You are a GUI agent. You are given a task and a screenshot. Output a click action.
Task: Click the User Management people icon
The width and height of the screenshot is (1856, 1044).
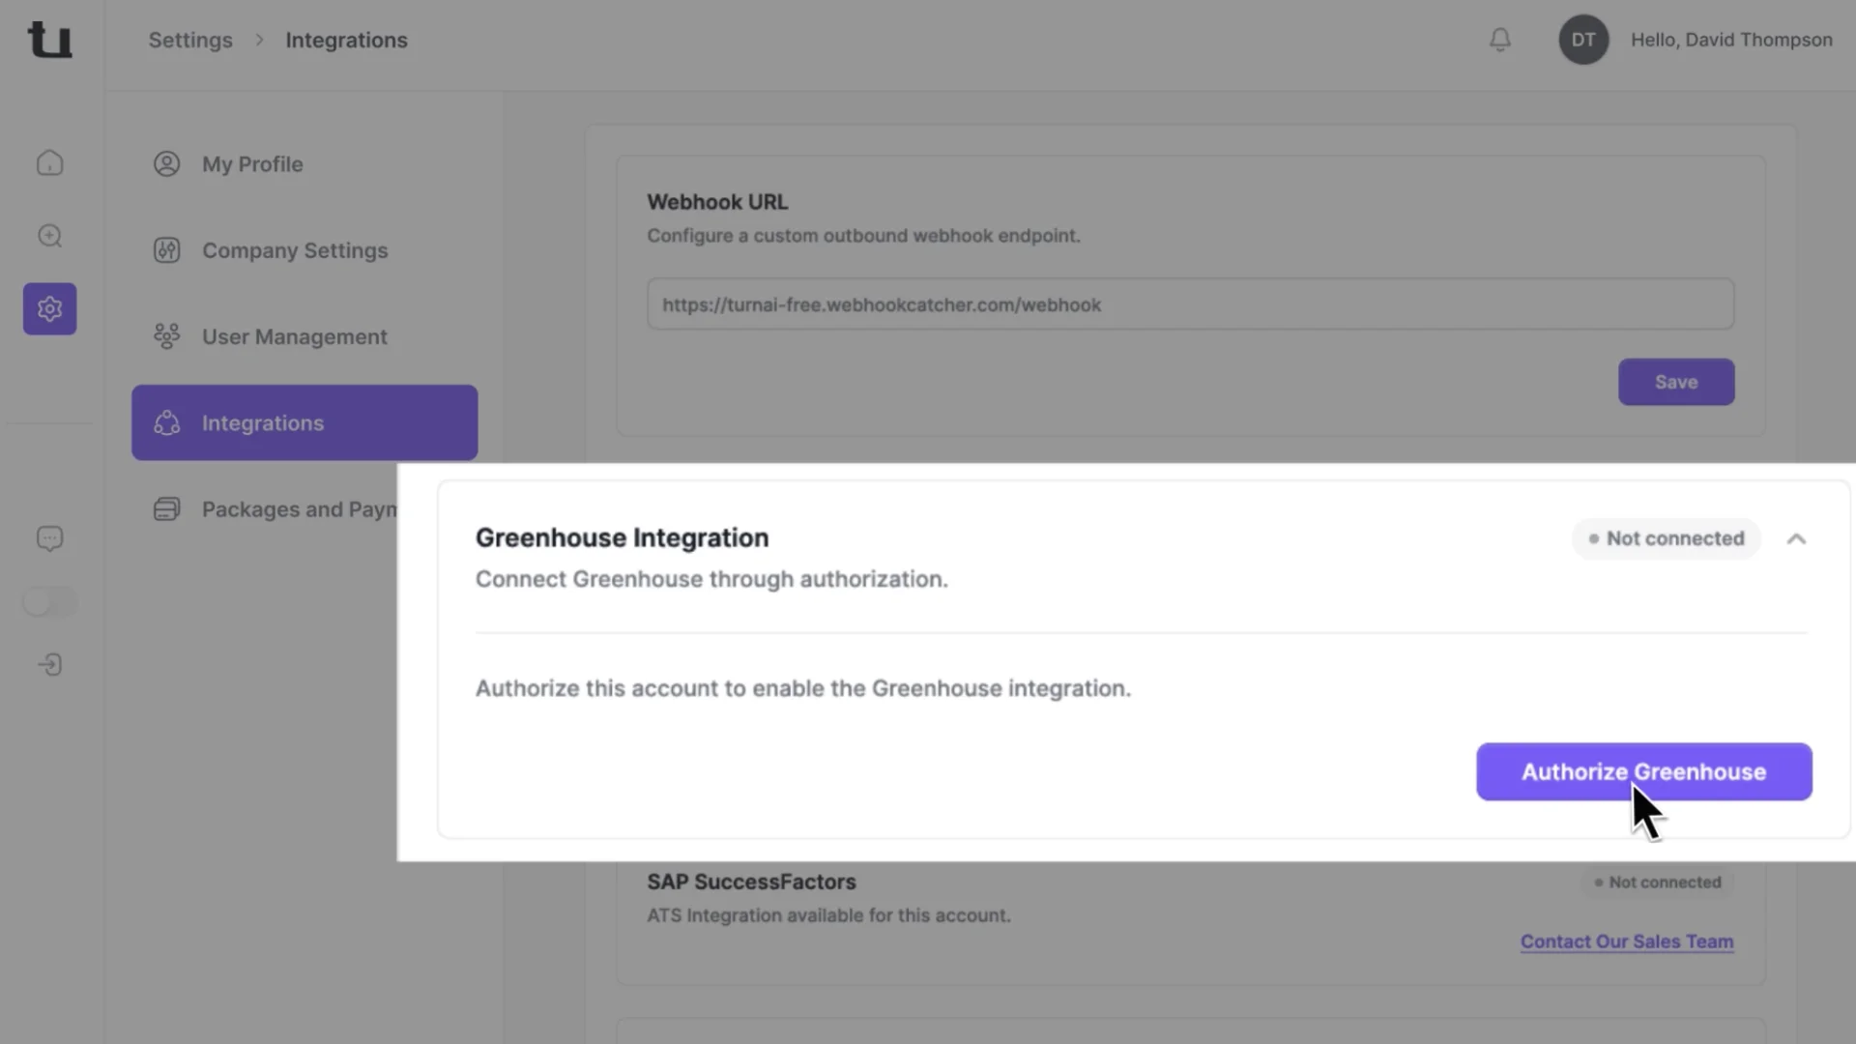pyautogui.click(x=166, y=336)
